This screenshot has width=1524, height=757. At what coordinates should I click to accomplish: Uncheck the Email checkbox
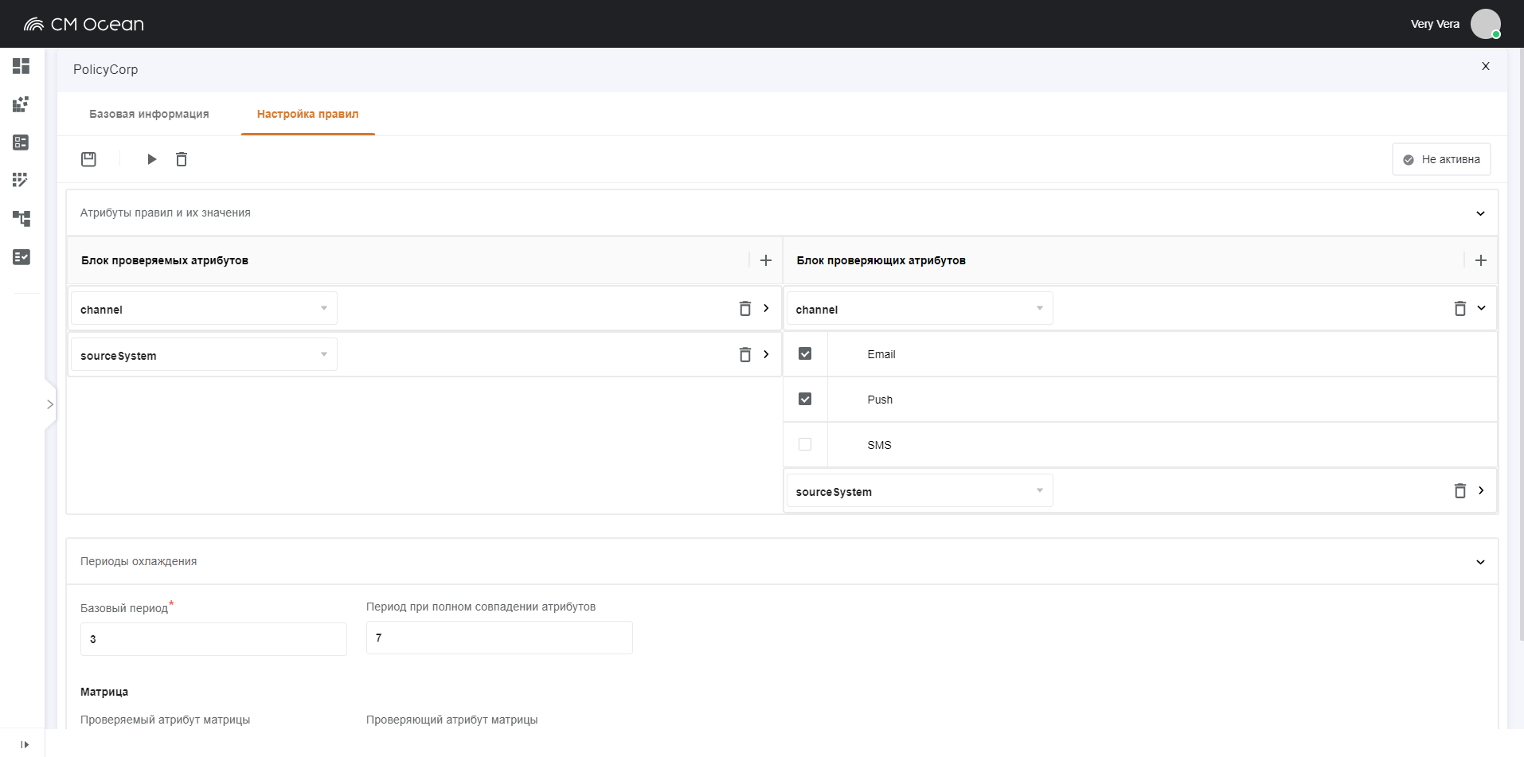[805, 353]
